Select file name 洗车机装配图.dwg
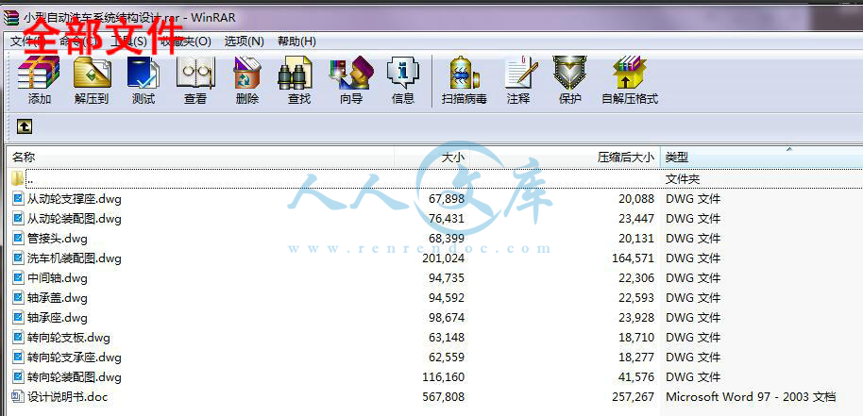 75,258
